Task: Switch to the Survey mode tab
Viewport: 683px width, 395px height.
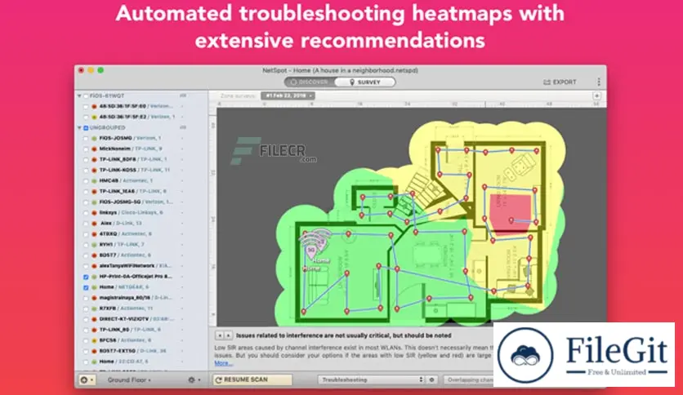Action: pos(364,82)
